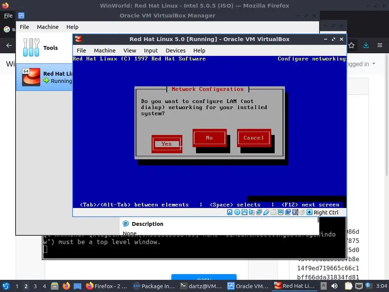
Task: Click VirtualBox Manager titlebar icon
Action: pyautogui.click(x=21, y=16)
